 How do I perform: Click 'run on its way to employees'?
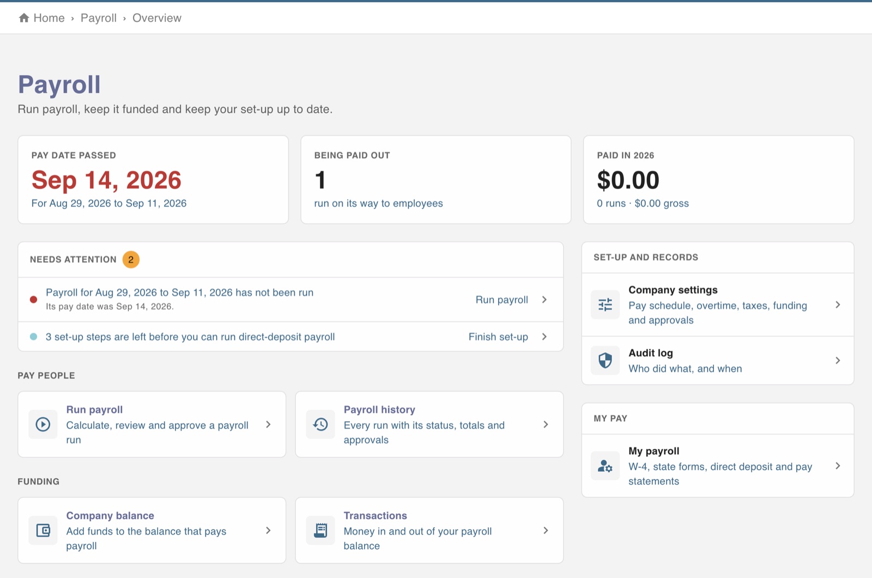[378, 203]
